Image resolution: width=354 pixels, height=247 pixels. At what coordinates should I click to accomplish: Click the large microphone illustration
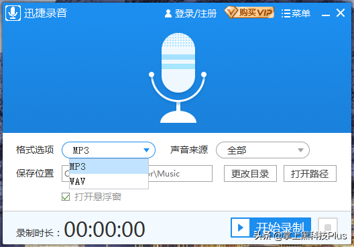[178, 78]
